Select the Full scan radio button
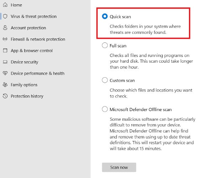Image resolution: width=204 pixels, height=178 pixels. tap(105, 46)
